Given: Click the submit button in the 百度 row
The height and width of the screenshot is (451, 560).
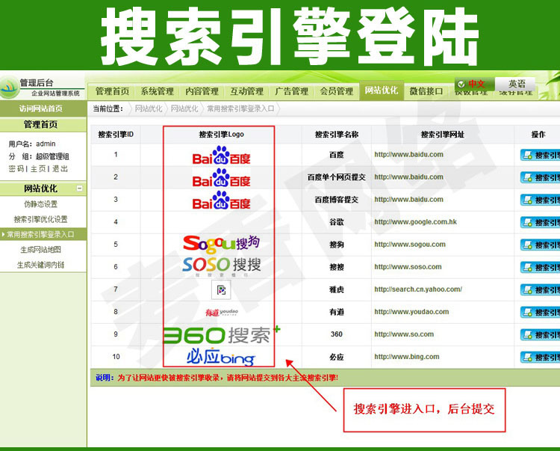Looking at the screenshot, I should point(540,156).
